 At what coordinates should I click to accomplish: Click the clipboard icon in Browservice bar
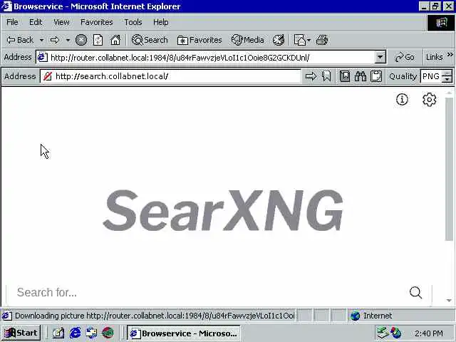(376, 76)
